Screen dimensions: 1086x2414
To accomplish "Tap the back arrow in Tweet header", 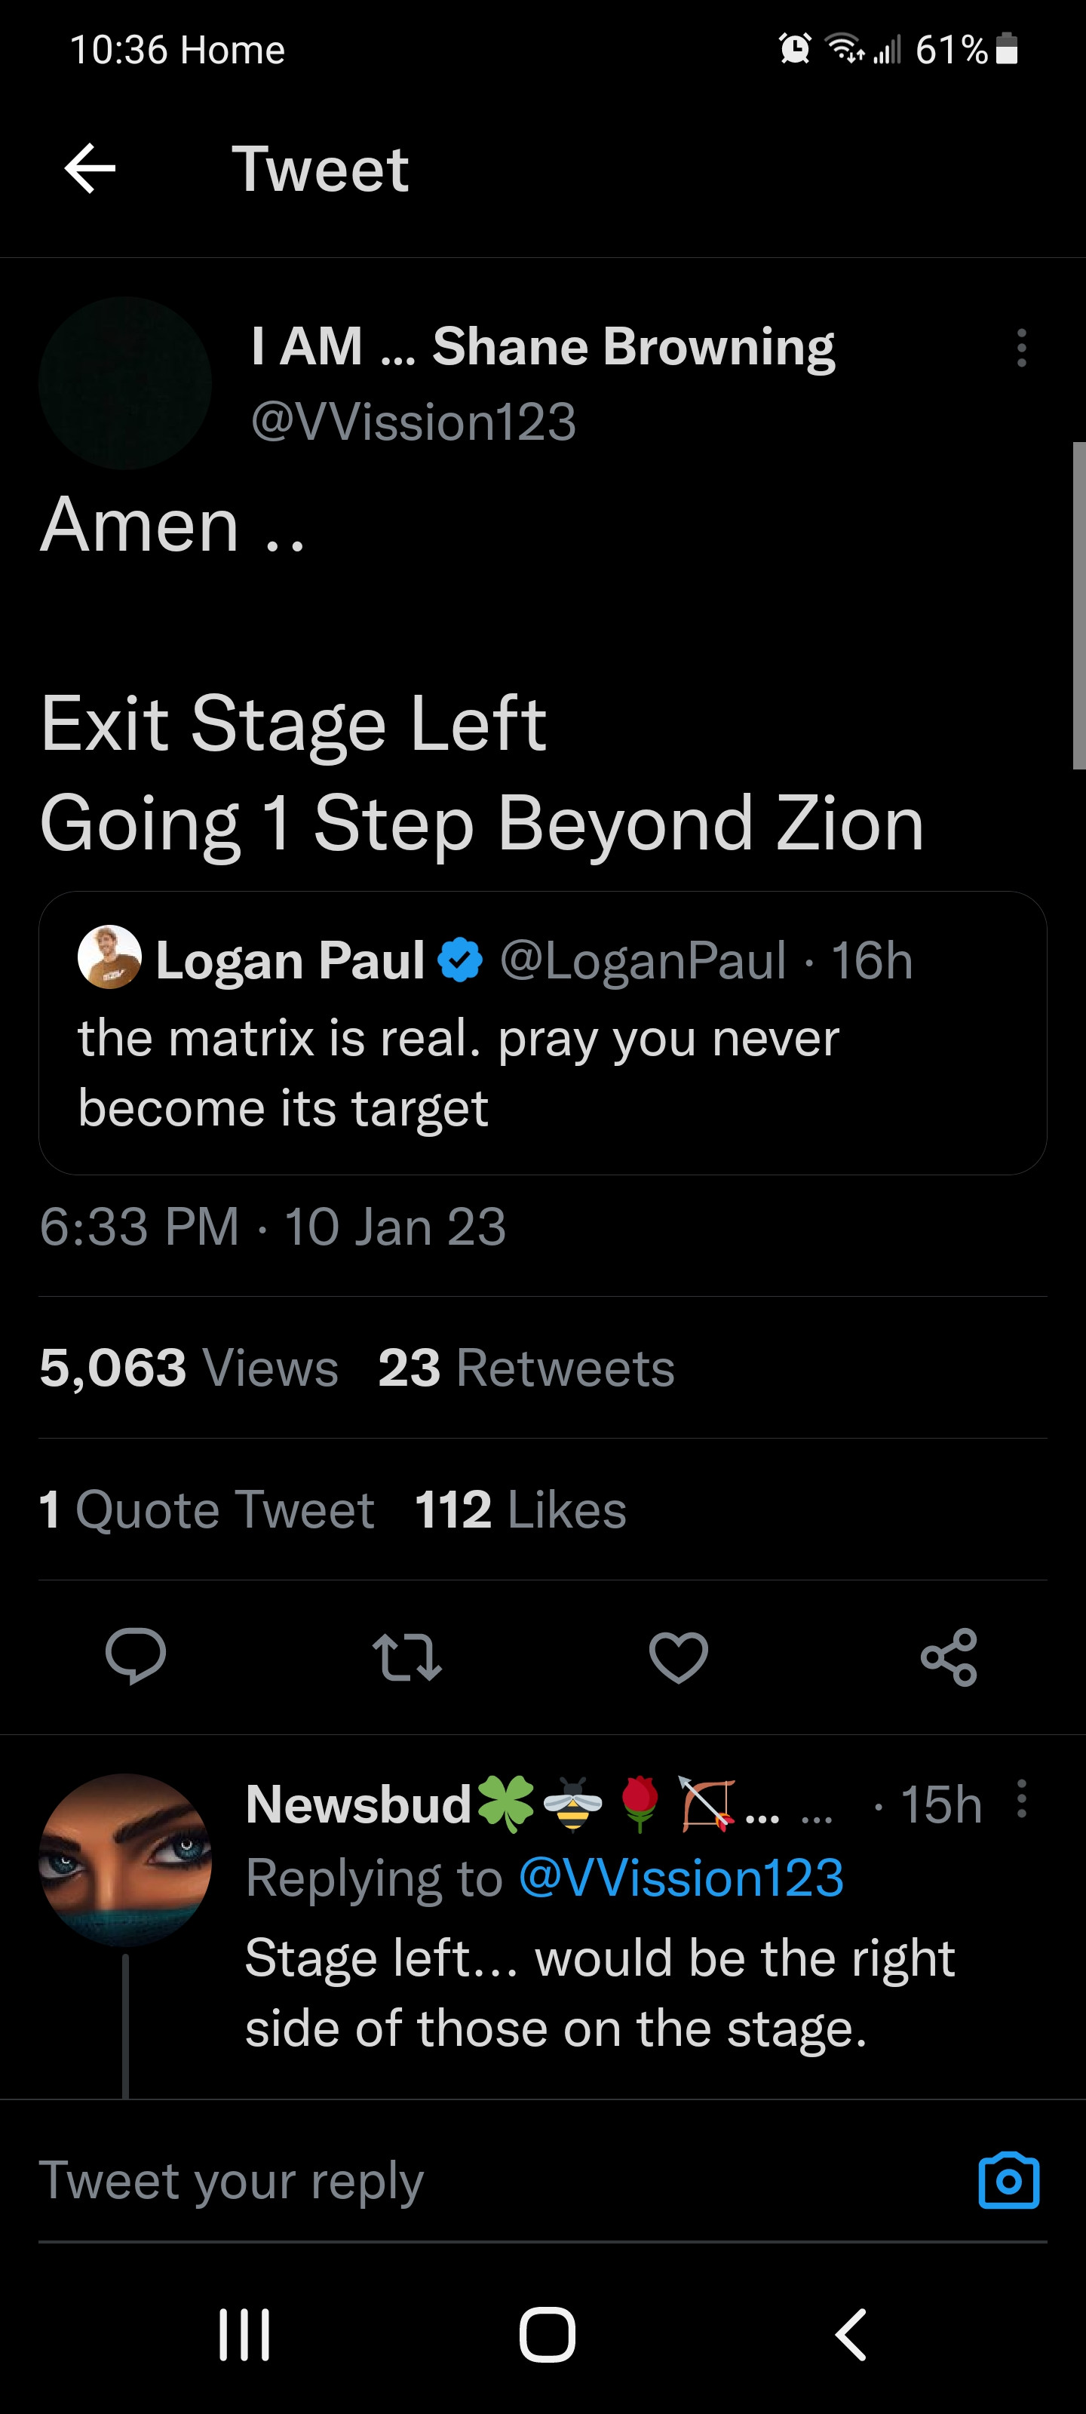I will click(90, 169).
